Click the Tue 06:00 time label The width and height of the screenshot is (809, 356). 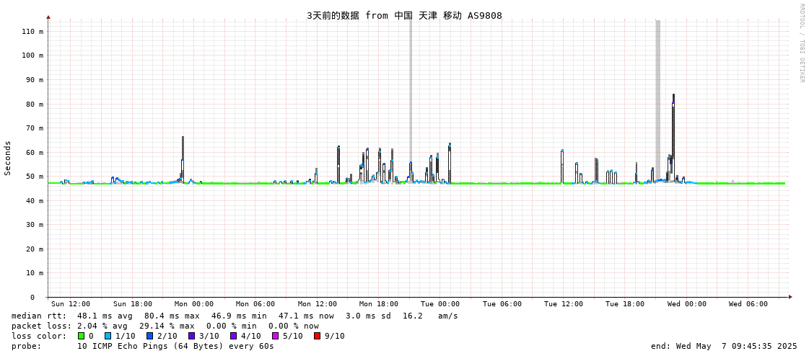(502, 305)
